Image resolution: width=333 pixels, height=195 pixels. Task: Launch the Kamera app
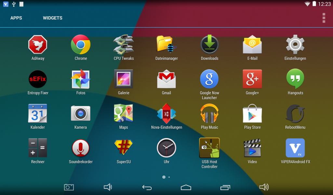point(81,113)
